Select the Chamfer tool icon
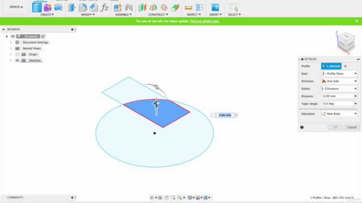This screenshot has height=203, width=362. 93,7
